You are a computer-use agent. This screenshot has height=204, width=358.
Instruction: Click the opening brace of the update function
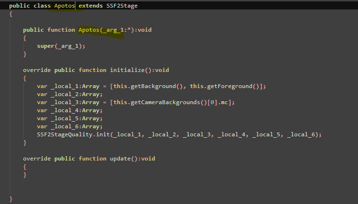(x=25, y=167)
